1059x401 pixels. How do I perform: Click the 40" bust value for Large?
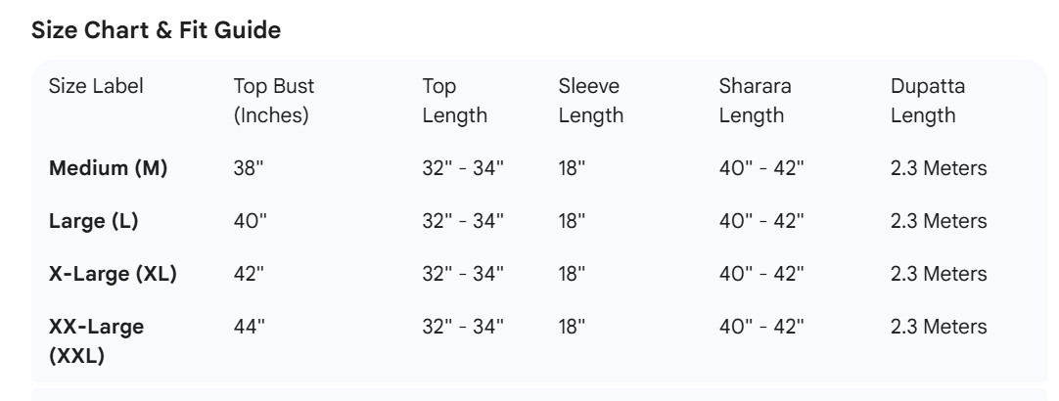[x=250, y=221]
